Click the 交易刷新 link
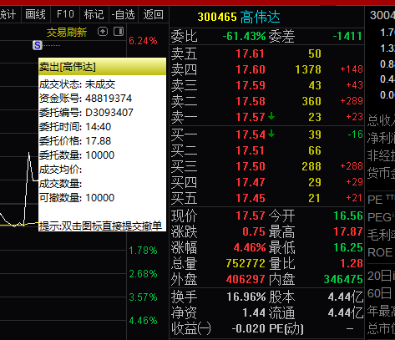The width and height of the screenshot is (395, 340). (x=67, y=33)
